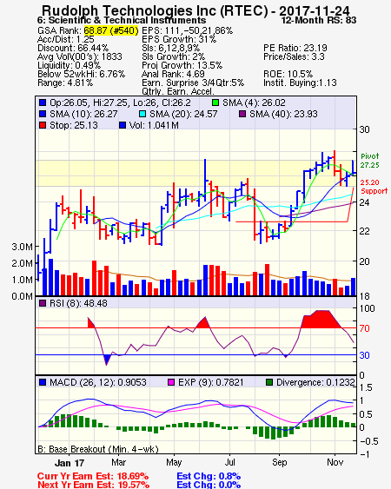
Task: Click the Price/Sales: 3.3 value
Action: (294, 56)
